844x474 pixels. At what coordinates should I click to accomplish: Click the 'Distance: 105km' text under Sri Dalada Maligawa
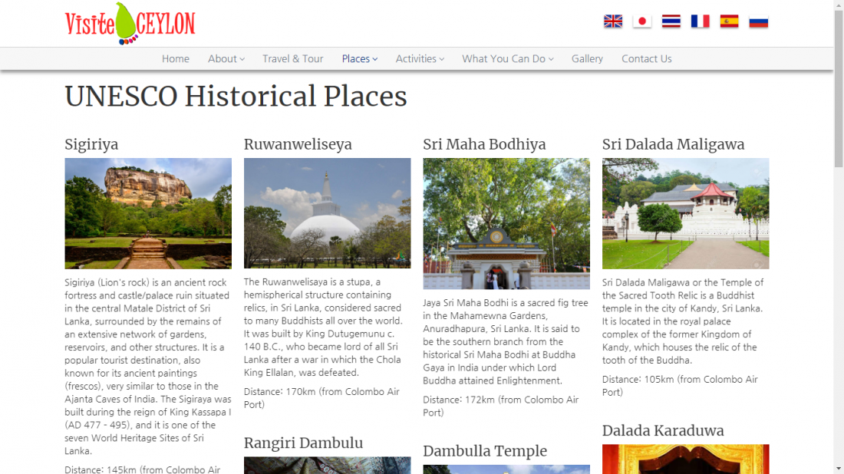pyautogui.click(x=680, y=386)
